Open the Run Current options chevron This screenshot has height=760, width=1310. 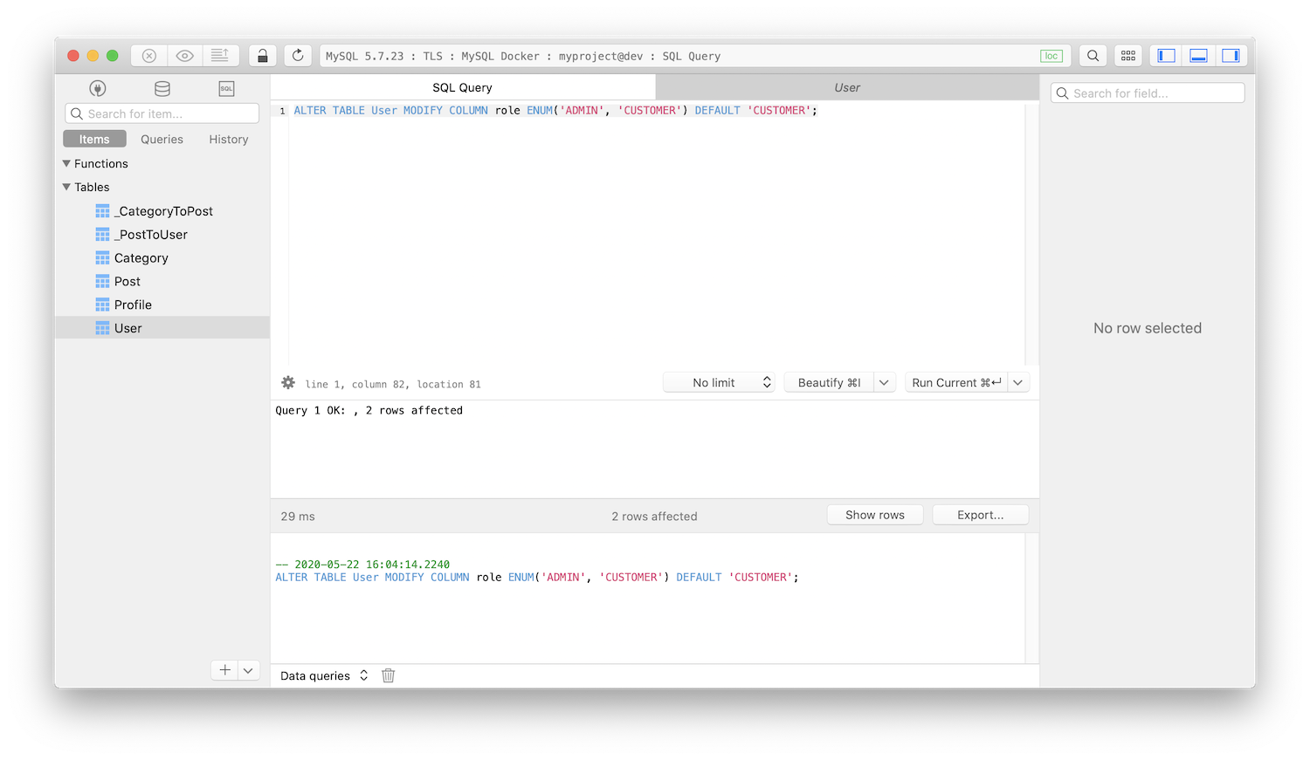pos(1017,382)
